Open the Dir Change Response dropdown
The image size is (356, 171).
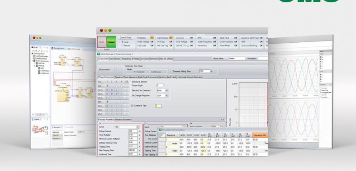pos(167,95)
